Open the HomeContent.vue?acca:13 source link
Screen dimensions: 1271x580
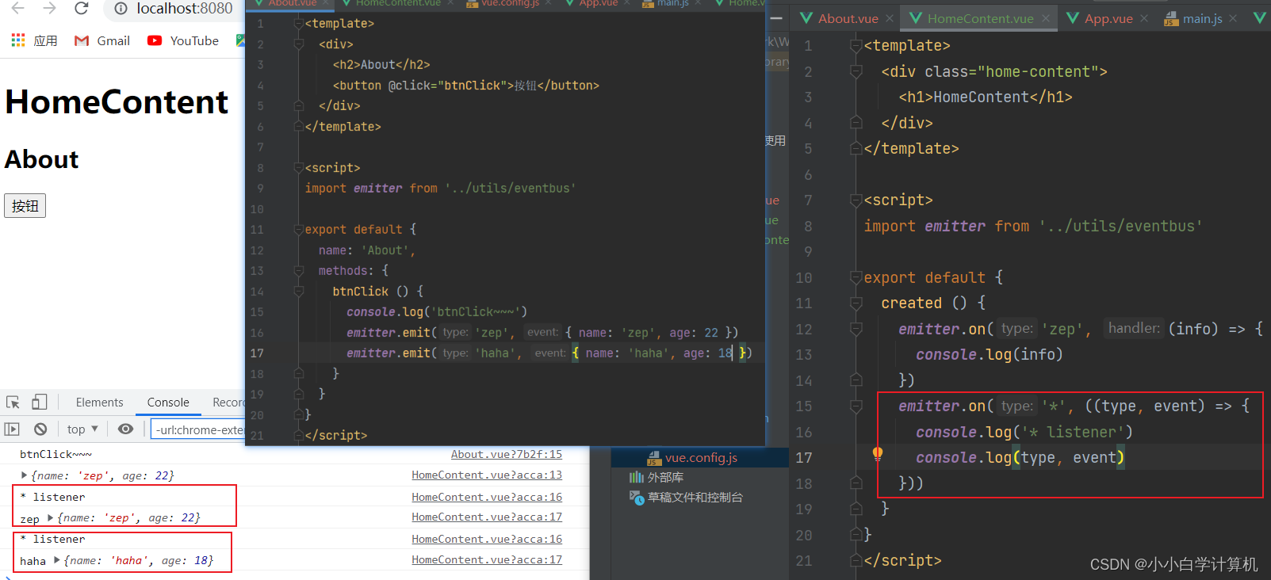[x=487, y=475]
